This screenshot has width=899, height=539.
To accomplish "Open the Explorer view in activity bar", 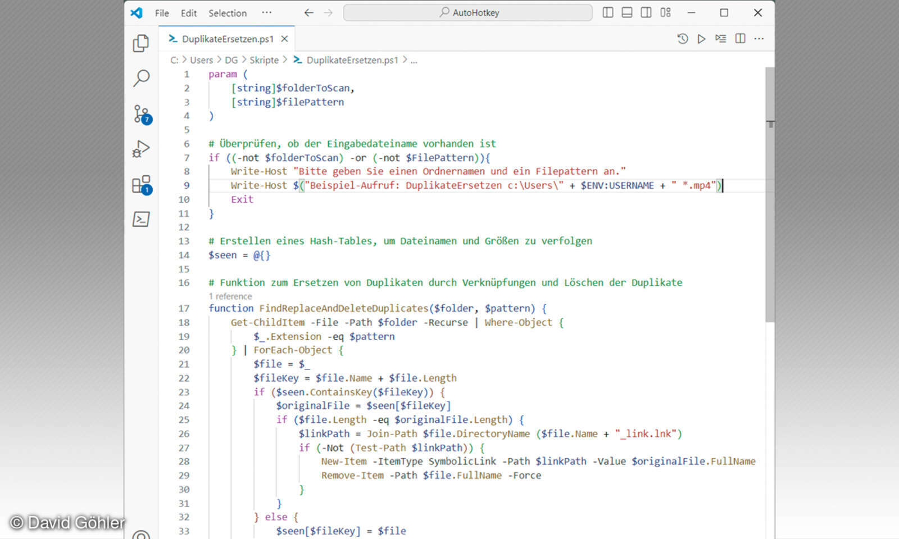I will pyautogui.click(x=141, y=43).
